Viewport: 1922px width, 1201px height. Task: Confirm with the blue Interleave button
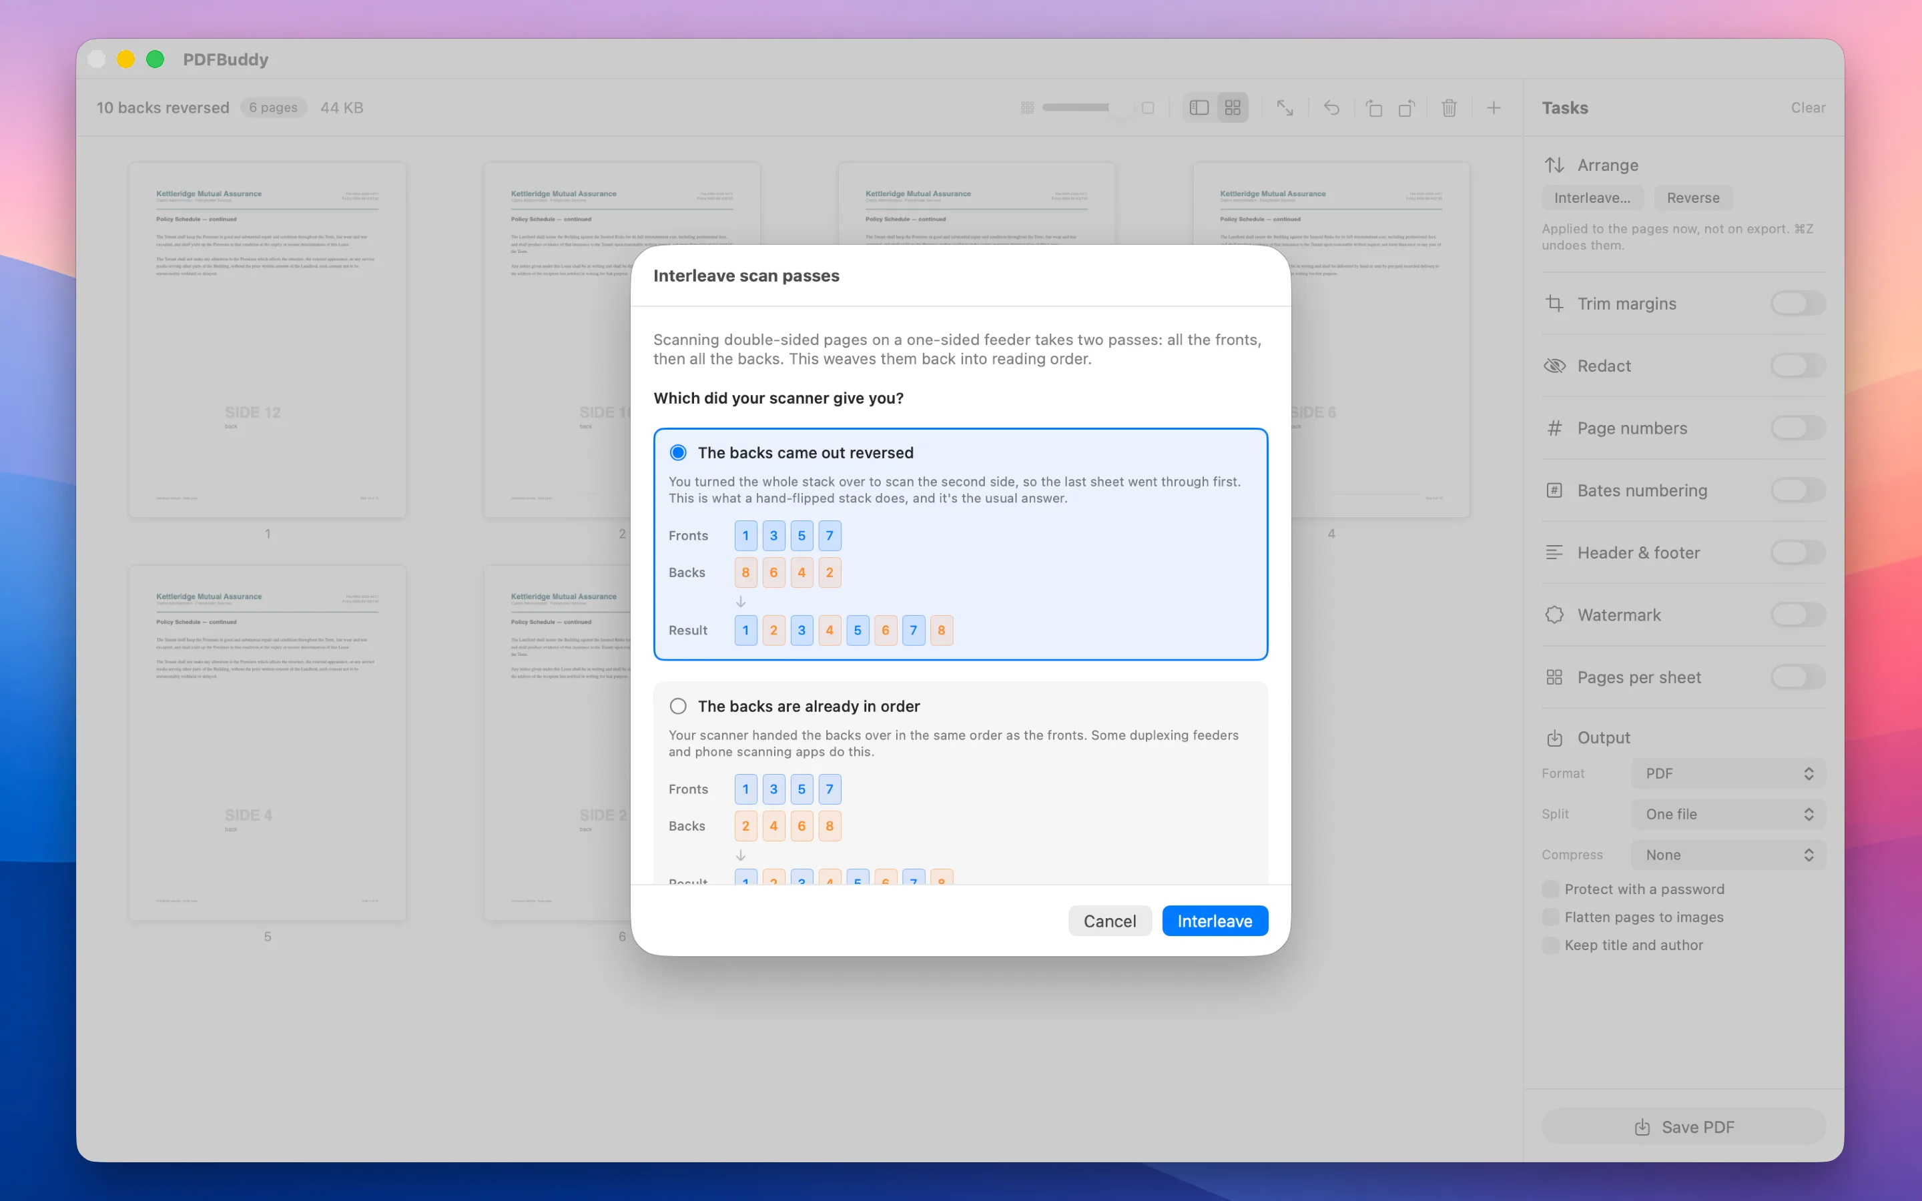tap(1215, 921)
